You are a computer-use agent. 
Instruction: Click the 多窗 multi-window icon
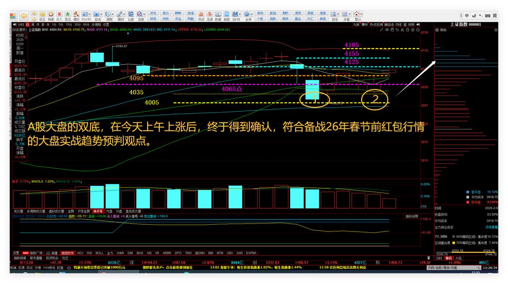tap(345, 14)
